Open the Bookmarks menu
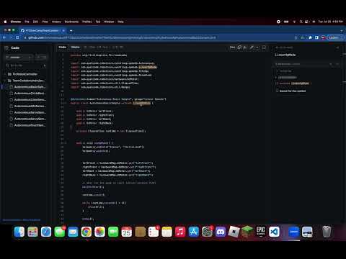 pyautogui.click(x=71, y=22)
